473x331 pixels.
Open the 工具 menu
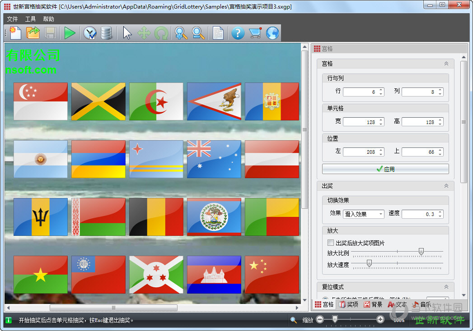30,19
